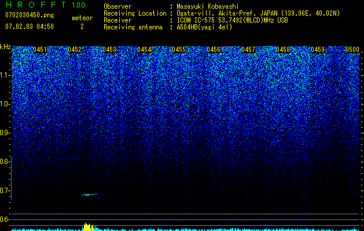Click the A504HB(yagi 4el) antenna text
Viewport: 364px width, 231px height.
point(204,27)
